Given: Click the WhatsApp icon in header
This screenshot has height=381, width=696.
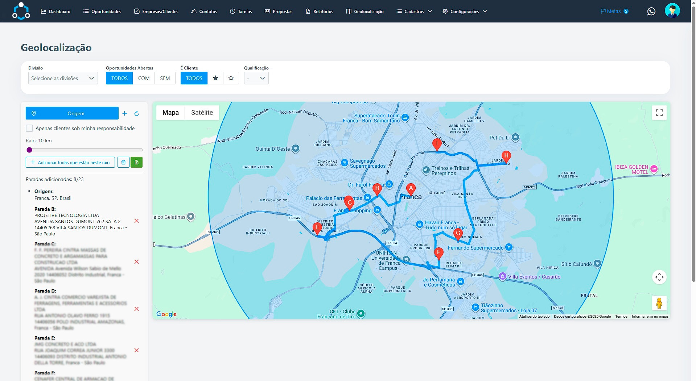Looking at the screenshot, I should point(651,12).
